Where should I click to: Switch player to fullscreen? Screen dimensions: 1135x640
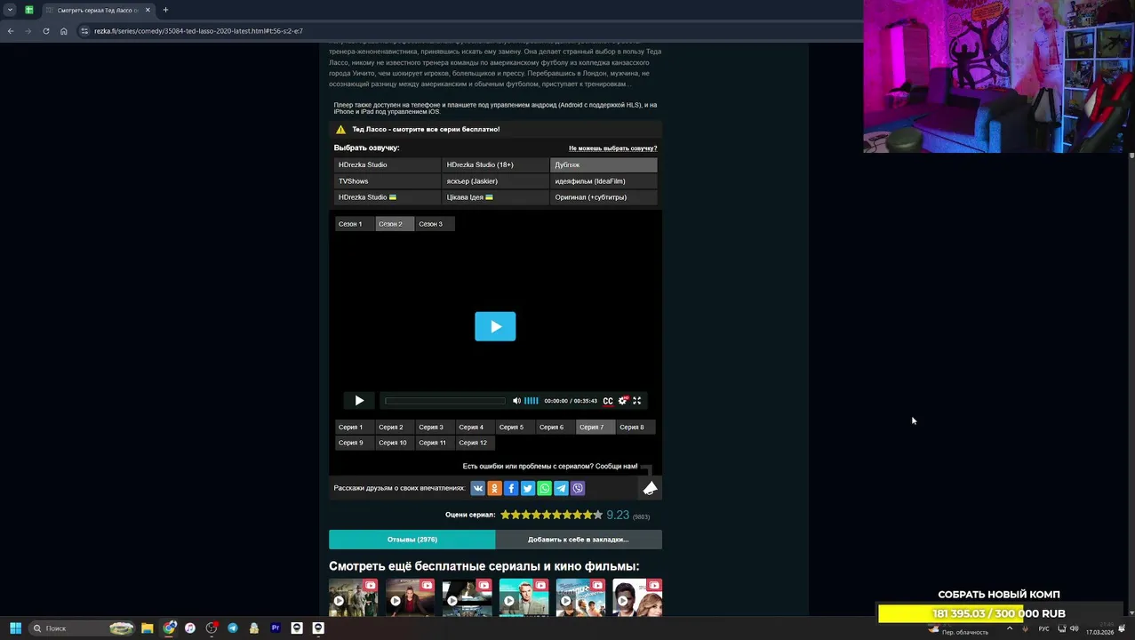636,401
